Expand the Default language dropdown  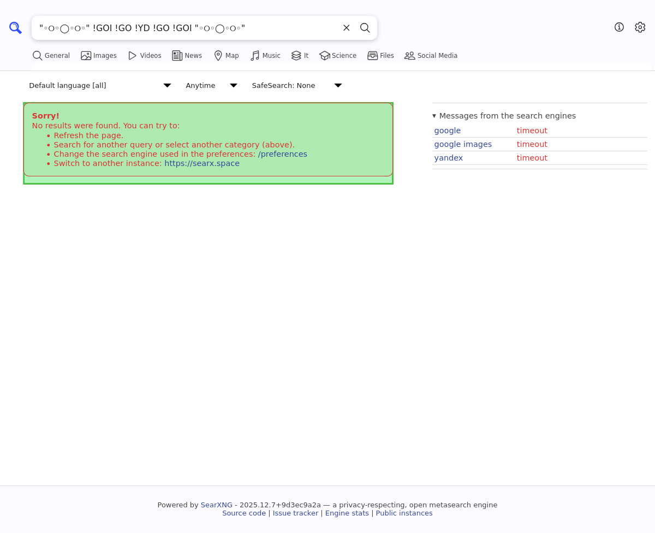pos(100,86)
